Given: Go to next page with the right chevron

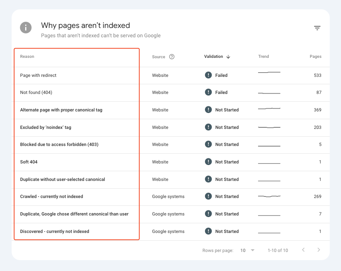Looking at the screenshot, I should tap(319, 250).
